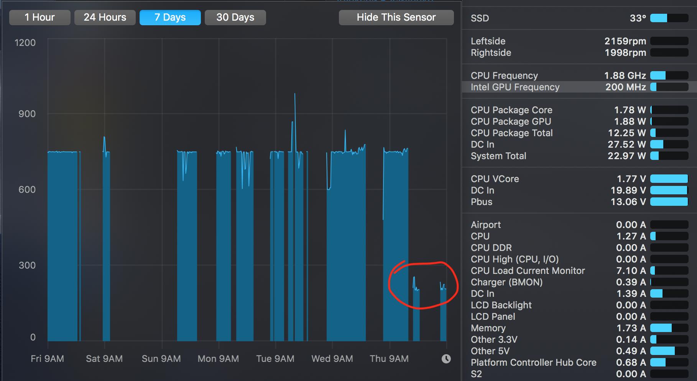Select Platform Controller Hub Core sensor
This screenshot has width=697, height=381.
579,362
